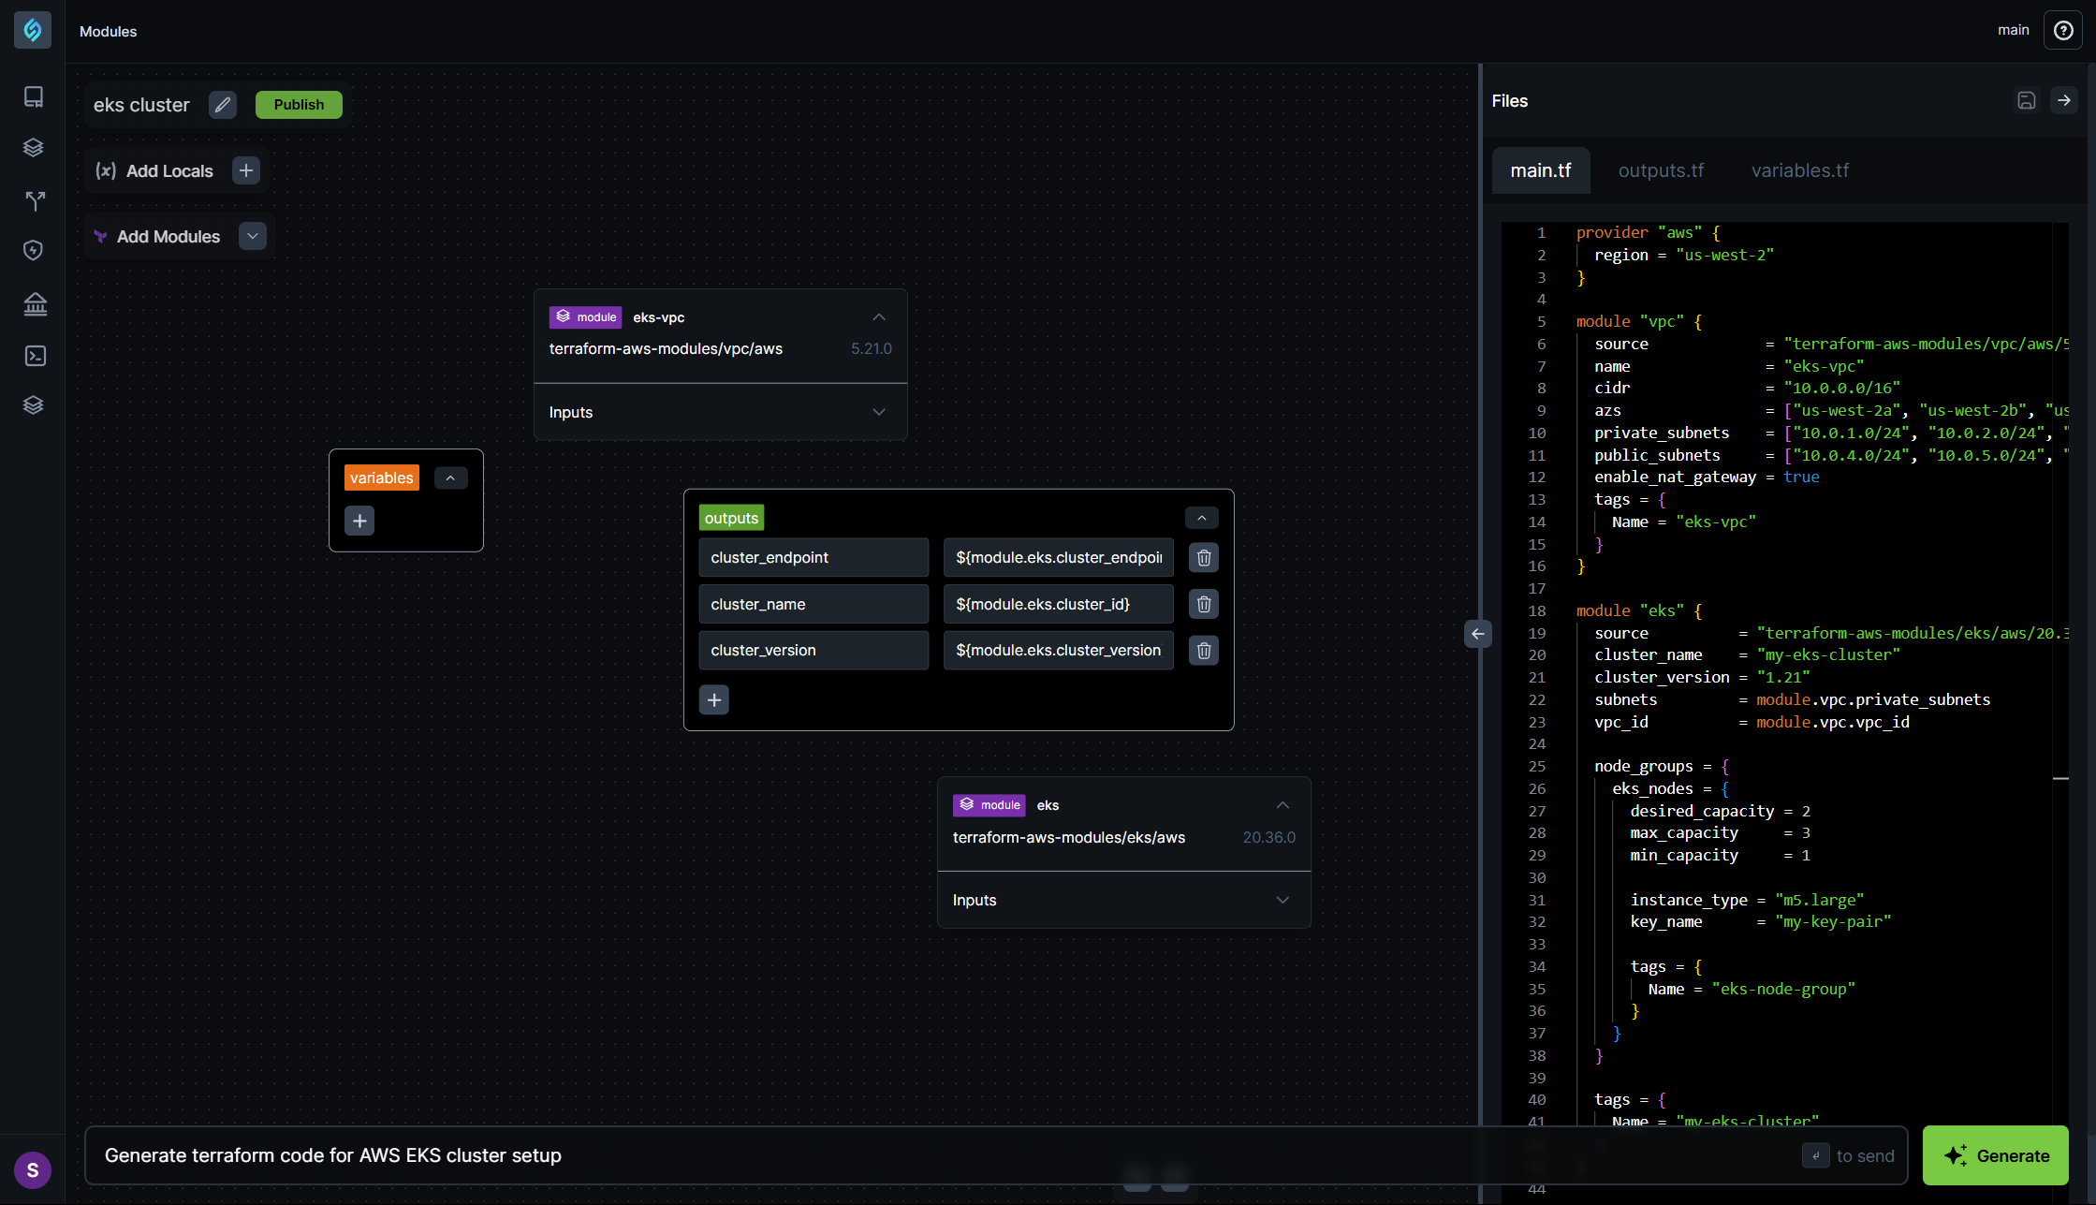Switch to the outputs.tf tab

1661,170
